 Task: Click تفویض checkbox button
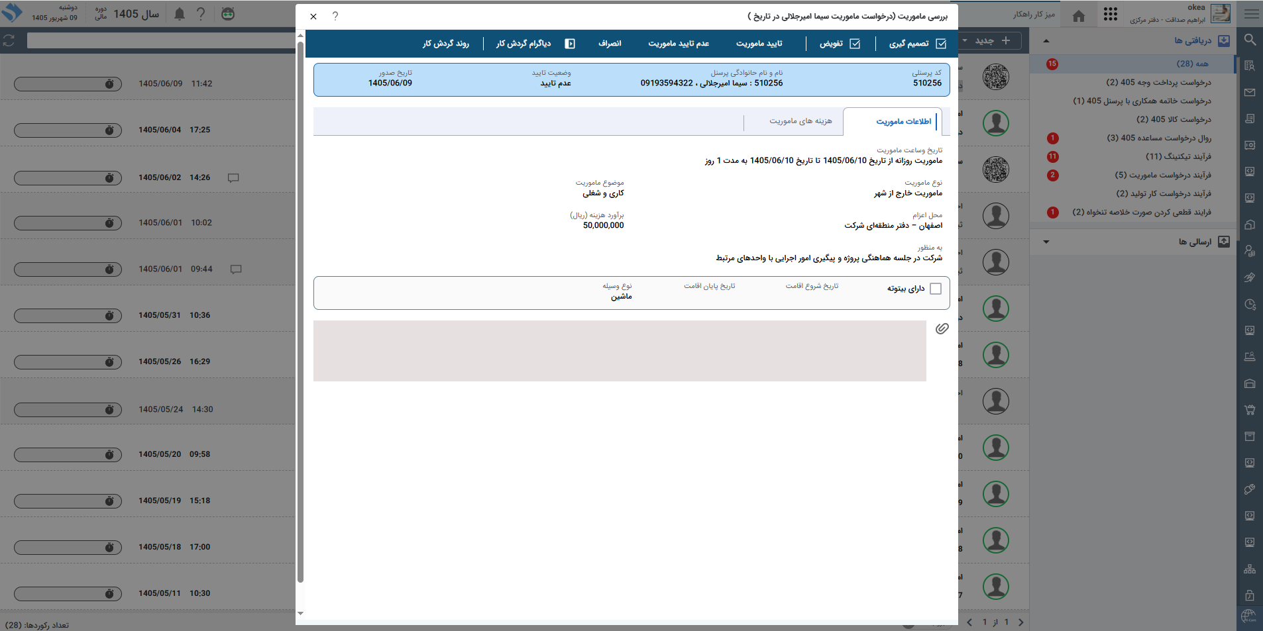coord(840,44)
